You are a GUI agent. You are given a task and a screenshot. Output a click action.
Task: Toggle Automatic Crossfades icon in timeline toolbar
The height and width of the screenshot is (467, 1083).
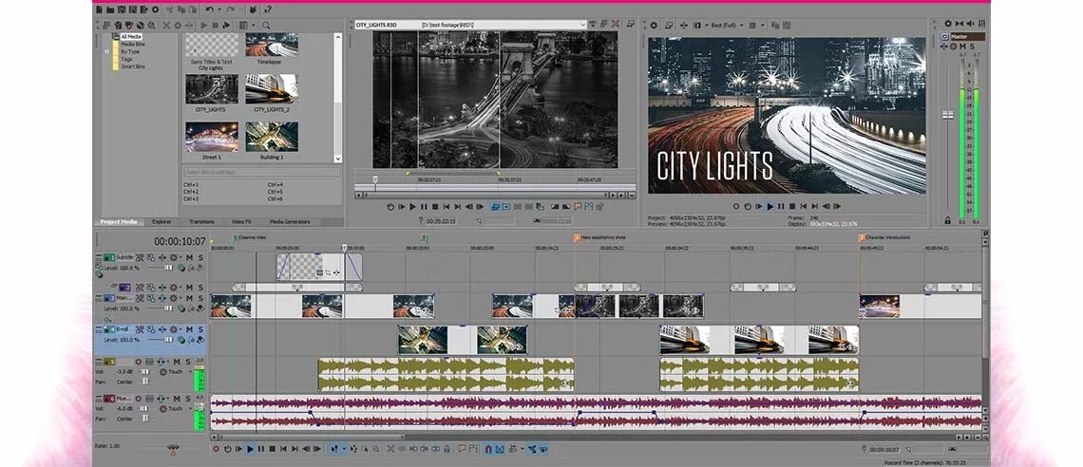(x=500, y=449)
